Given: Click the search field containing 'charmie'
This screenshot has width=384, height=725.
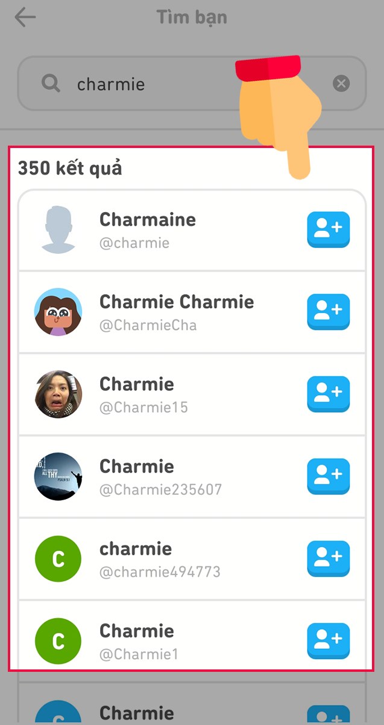Looking at the screenshot, I should click(x=192, y=83).
